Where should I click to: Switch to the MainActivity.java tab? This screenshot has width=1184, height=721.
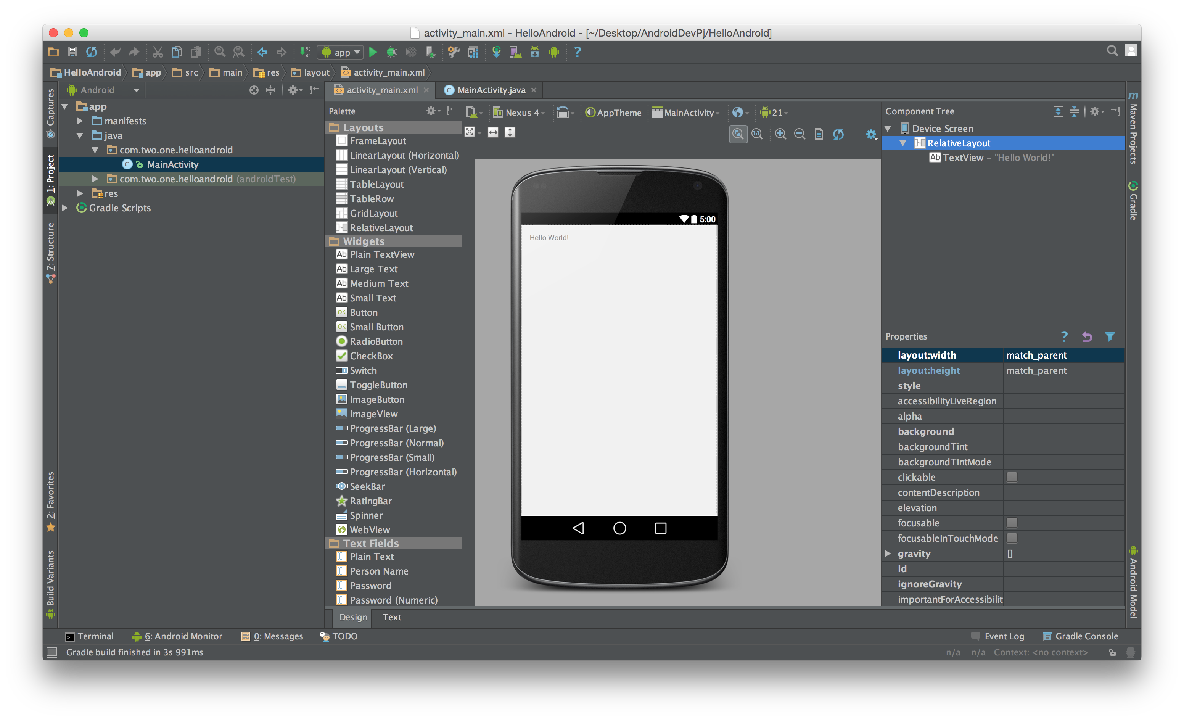click(491, 90)
